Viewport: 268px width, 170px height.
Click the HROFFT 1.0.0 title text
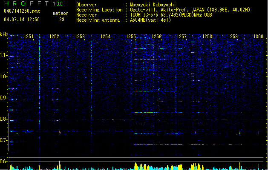(33, 3)
